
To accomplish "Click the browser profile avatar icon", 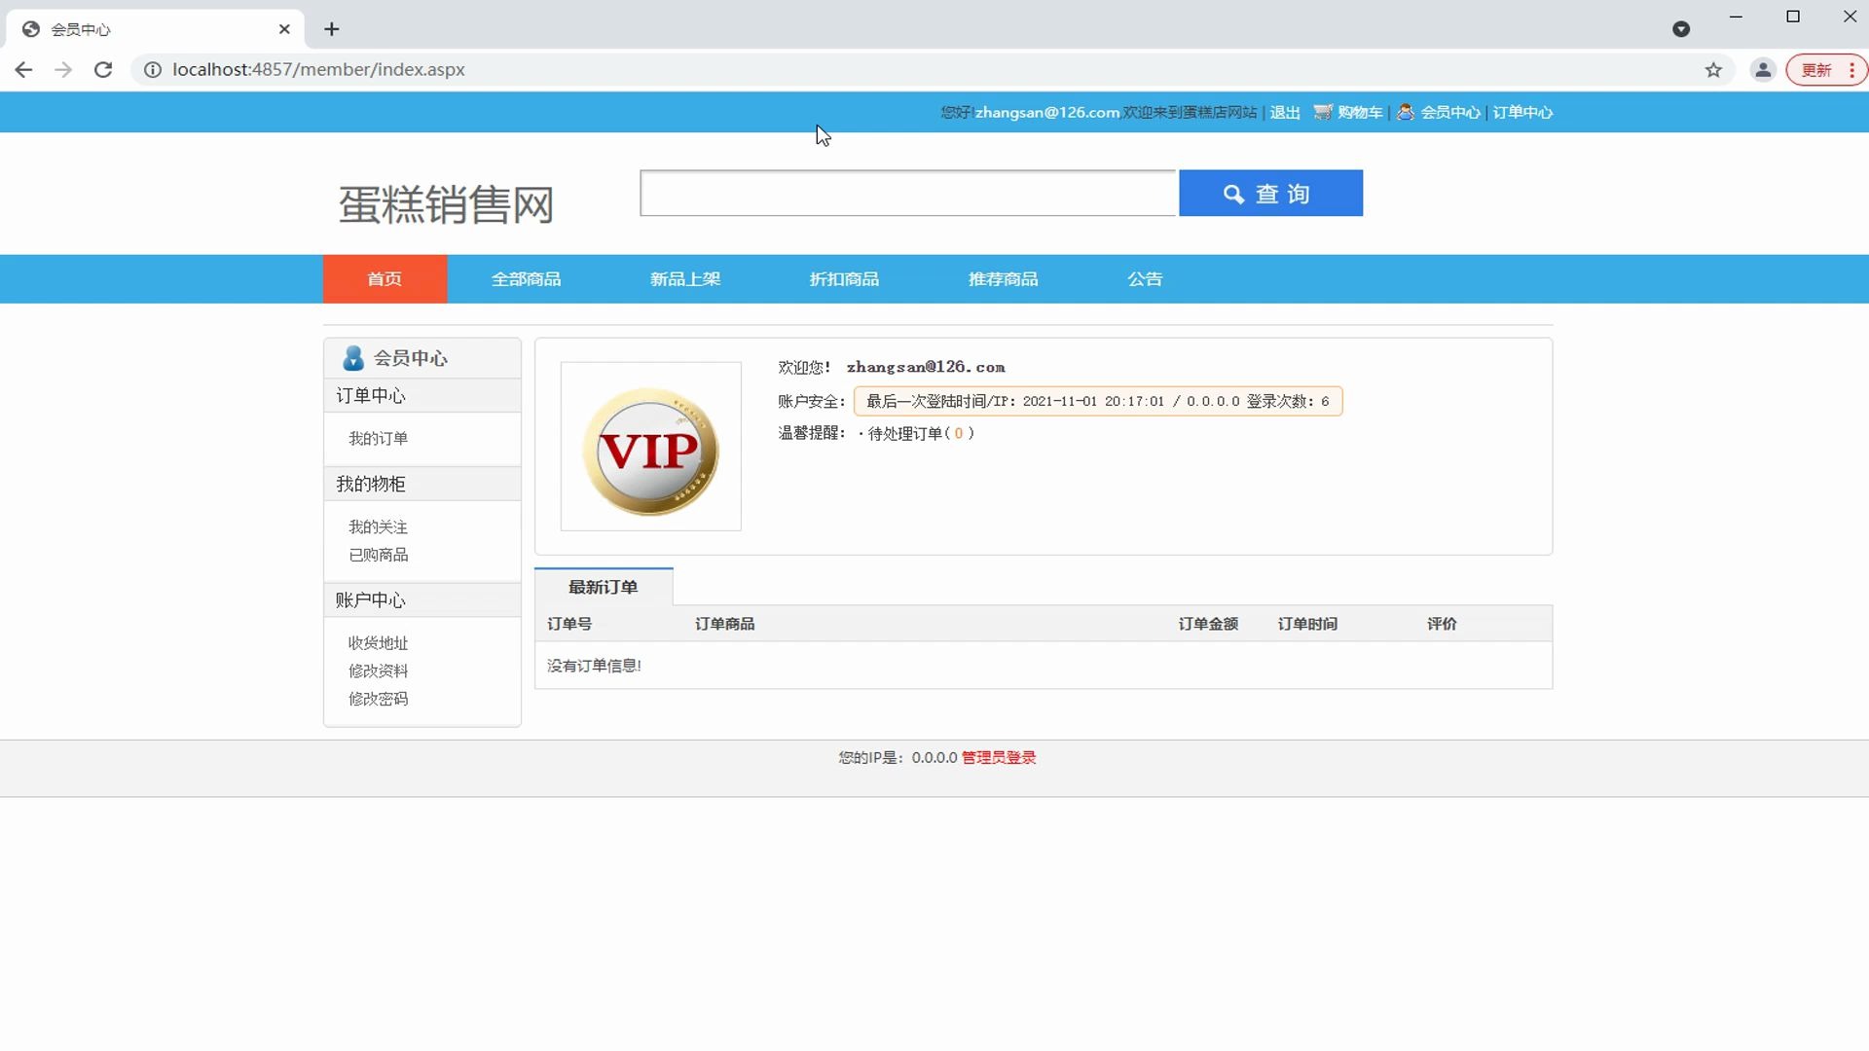I will click(1762, 69).
